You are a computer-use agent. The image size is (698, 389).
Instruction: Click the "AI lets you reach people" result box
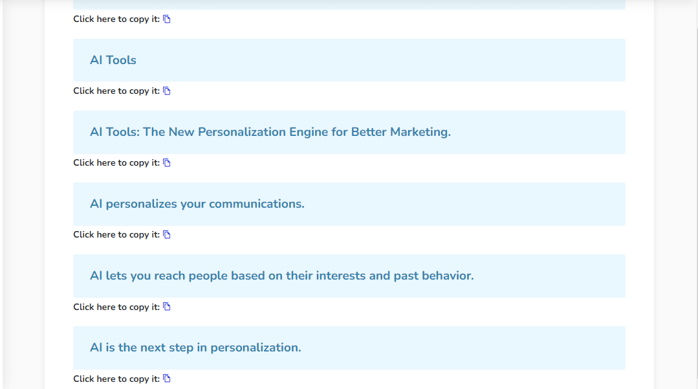point(349,276)
